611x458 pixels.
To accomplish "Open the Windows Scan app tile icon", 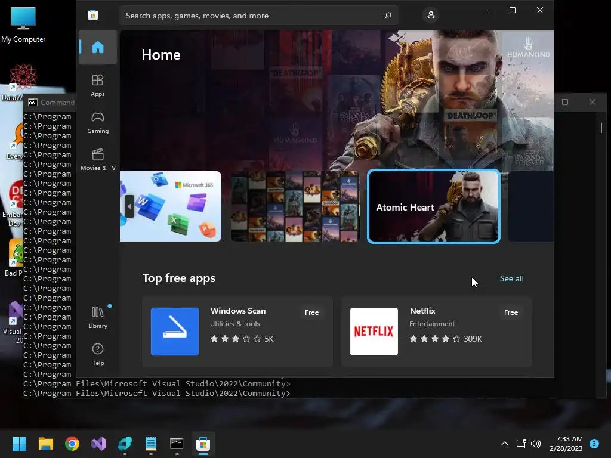I will (175, 332).
